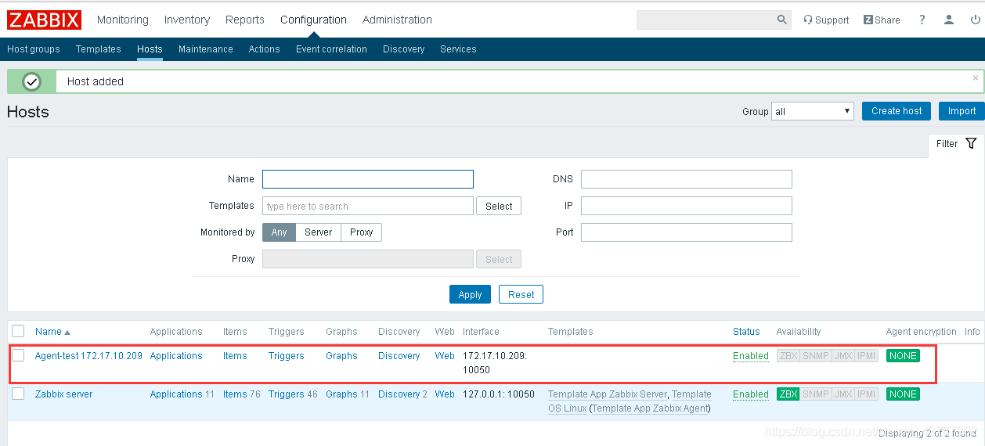Image resolution: width=985 pixels, height=446 pixels.
Task: Click SNMP availability badge for Agent-test
Action: pos(815,356)
